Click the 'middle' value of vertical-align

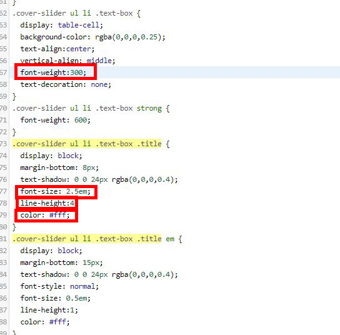click(99, 61)
